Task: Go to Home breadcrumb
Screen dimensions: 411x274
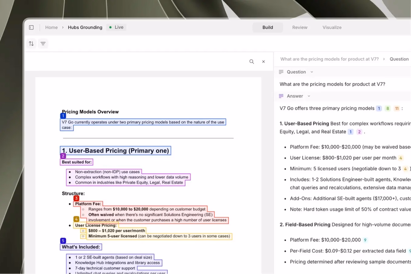Action: [x=51, y=27]
